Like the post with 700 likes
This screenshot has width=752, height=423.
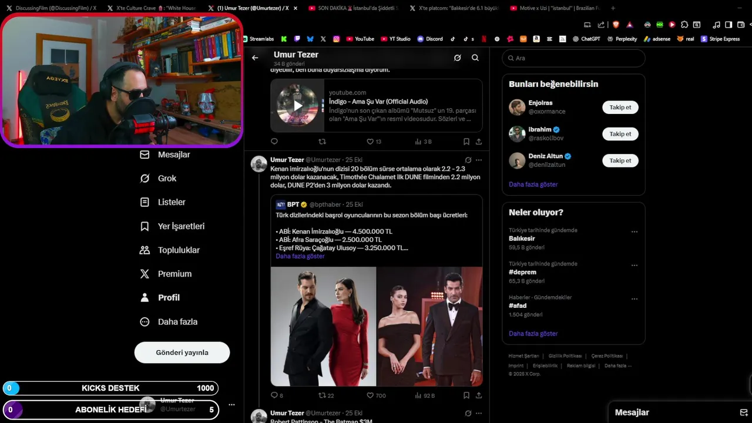point(376,395)
